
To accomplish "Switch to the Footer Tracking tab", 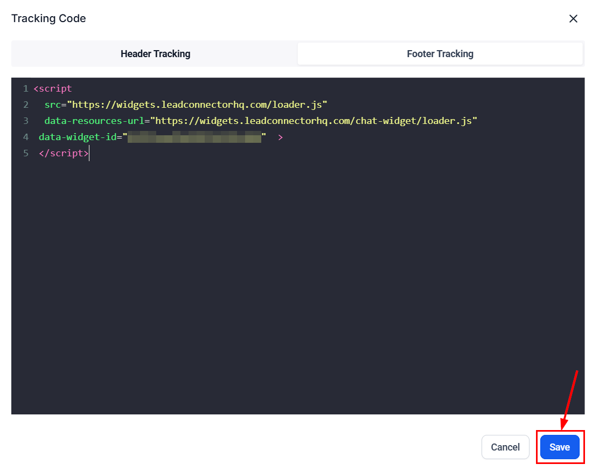I will click(x=440, y=54).
